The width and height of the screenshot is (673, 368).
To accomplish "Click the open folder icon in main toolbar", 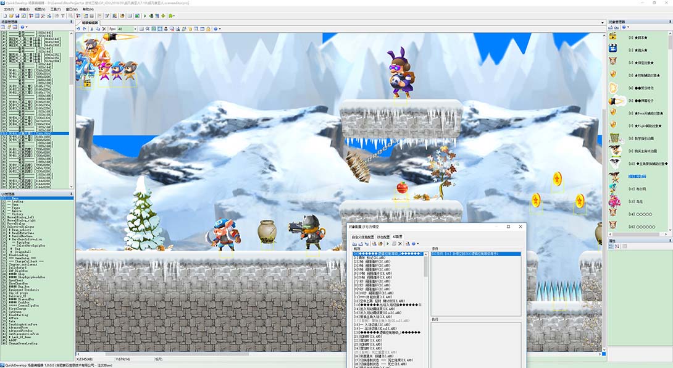I will tap(11, 16).
